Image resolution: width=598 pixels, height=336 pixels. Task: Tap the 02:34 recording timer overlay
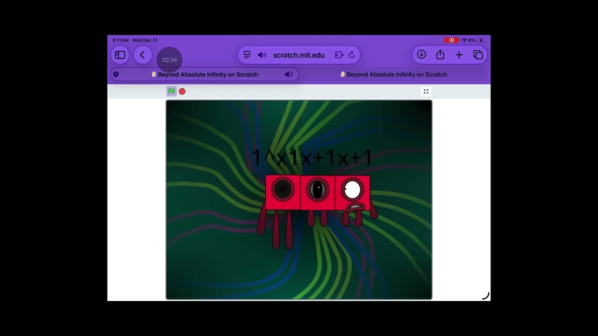pyautogui.click(x=170, y=60)
